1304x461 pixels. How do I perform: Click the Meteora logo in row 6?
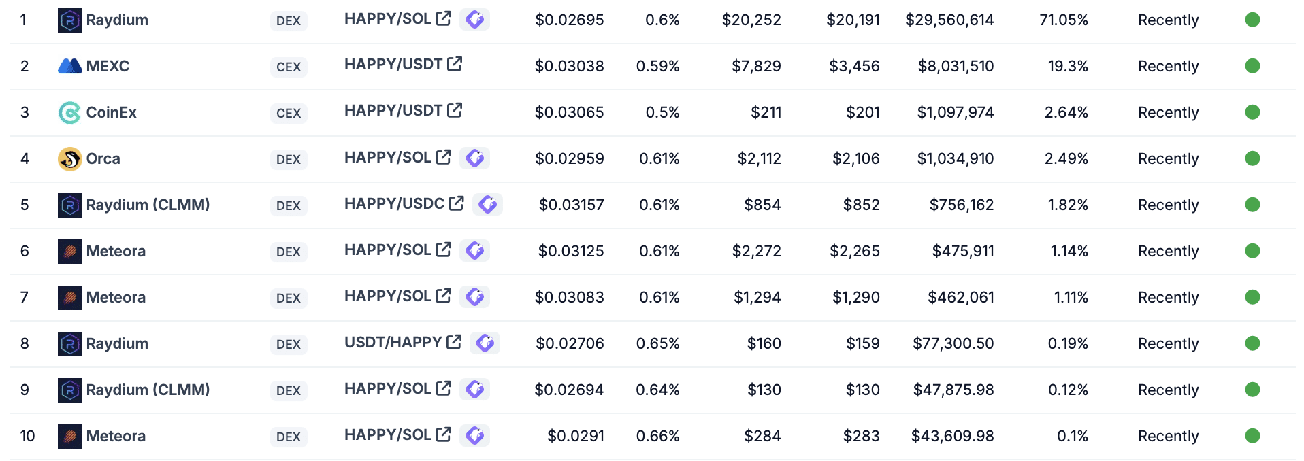(x=70, y=252)
